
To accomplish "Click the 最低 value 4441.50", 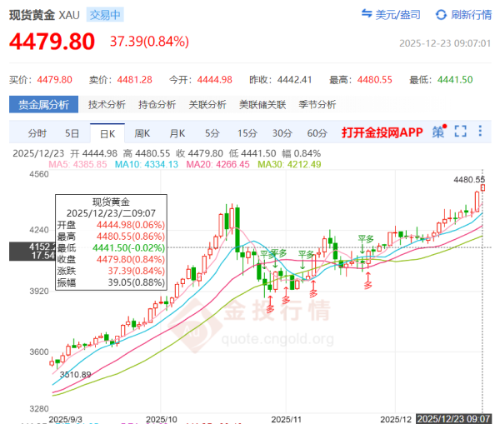I will point(455,80).
